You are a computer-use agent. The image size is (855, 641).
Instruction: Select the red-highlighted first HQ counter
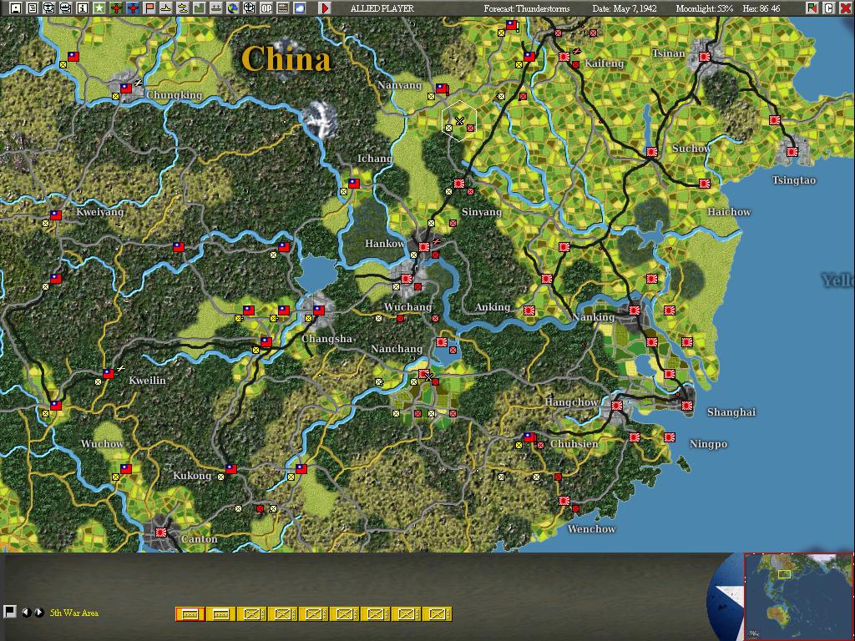(190, 614)
